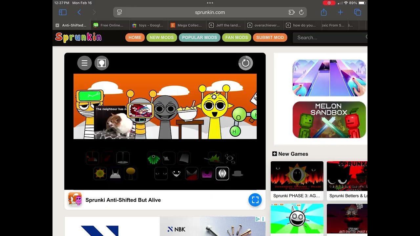Click the Sprunki Anti-Shifted But Alive title
The height and width of the screenshot is (236, 420).
[123, 200]
